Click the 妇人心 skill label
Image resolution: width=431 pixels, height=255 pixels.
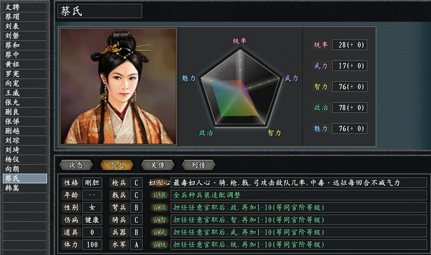(x=159, y=183)
